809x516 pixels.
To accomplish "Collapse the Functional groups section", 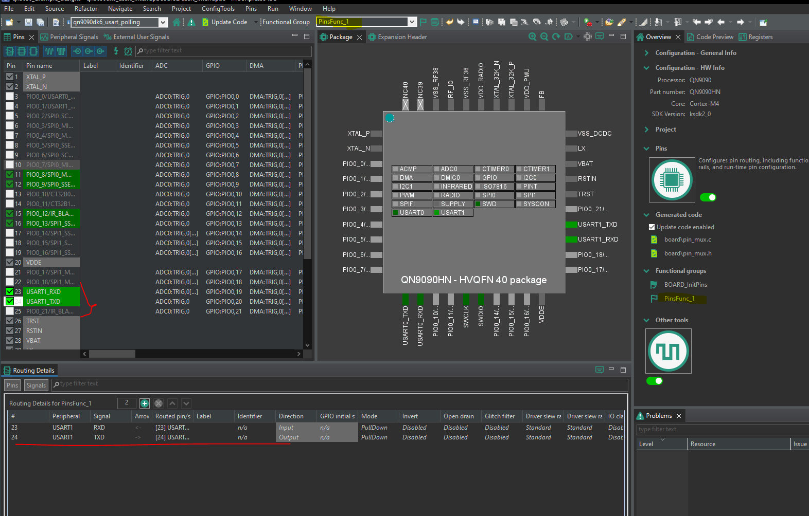I will pos(646,271).
